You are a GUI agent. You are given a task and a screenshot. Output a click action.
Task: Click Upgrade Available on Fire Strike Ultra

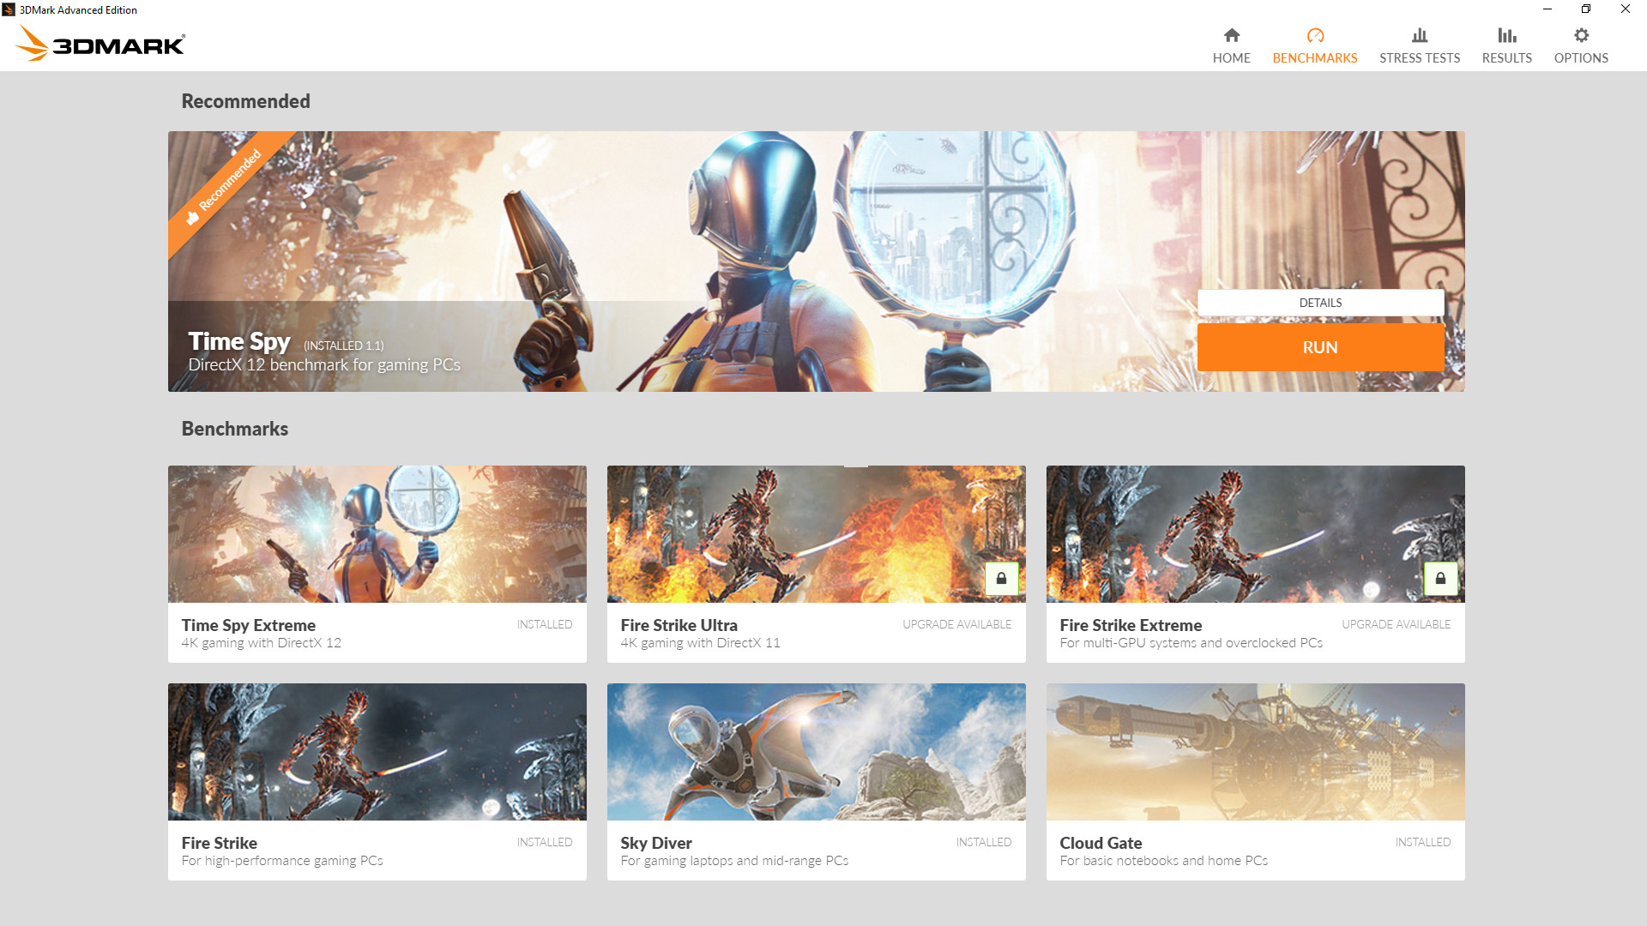(956, 624)
